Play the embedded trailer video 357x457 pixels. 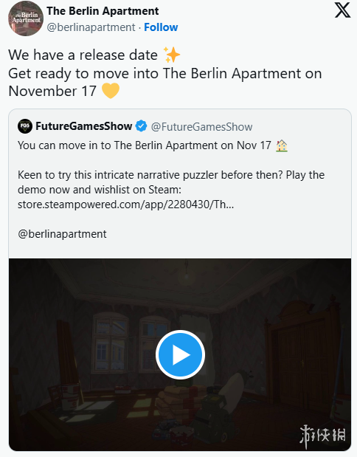coord(180,354)
